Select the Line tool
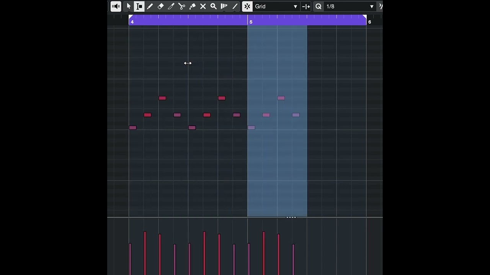Viewport: 490px width, 275px height. click(235, 6)
